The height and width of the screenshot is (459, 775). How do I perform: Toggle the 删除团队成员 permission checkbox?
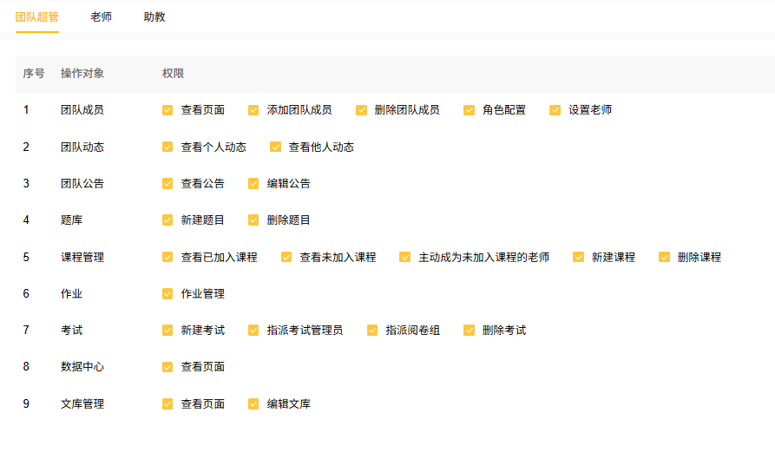[361, 110]
